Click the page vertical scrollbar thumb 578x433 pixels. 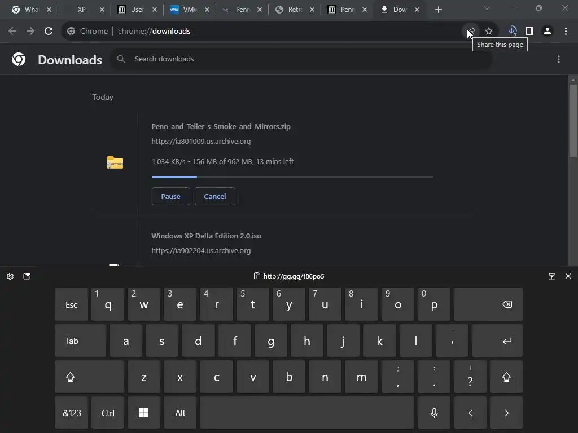(x=573, y=121)
